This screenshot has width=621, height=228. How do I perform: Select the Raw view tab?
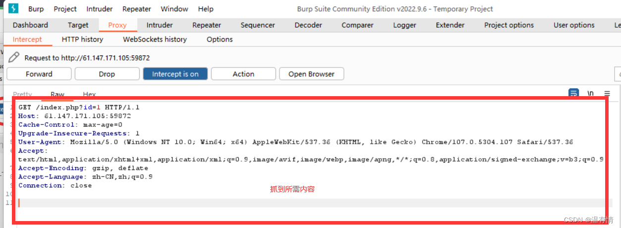[x=57, y=94]
